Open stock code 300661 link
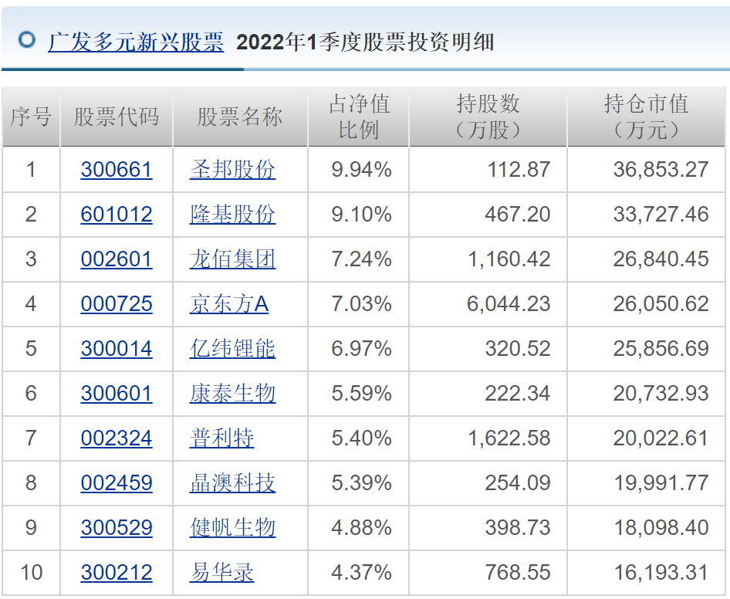This screenshot has width=730, height=599. tap(117, 170)
